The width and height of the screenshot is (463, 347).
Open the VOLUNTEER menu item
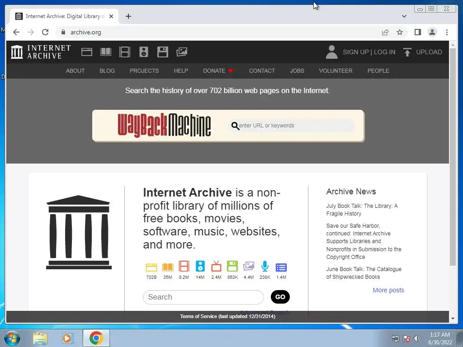point(335,71)
